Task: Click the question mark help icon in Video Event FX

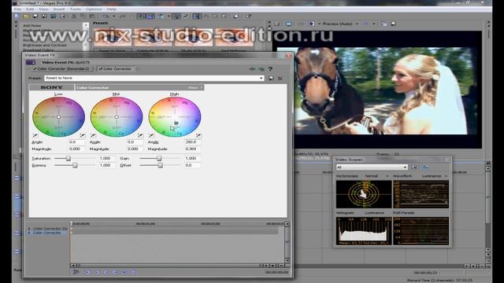Action: click(x=270, y=68)
